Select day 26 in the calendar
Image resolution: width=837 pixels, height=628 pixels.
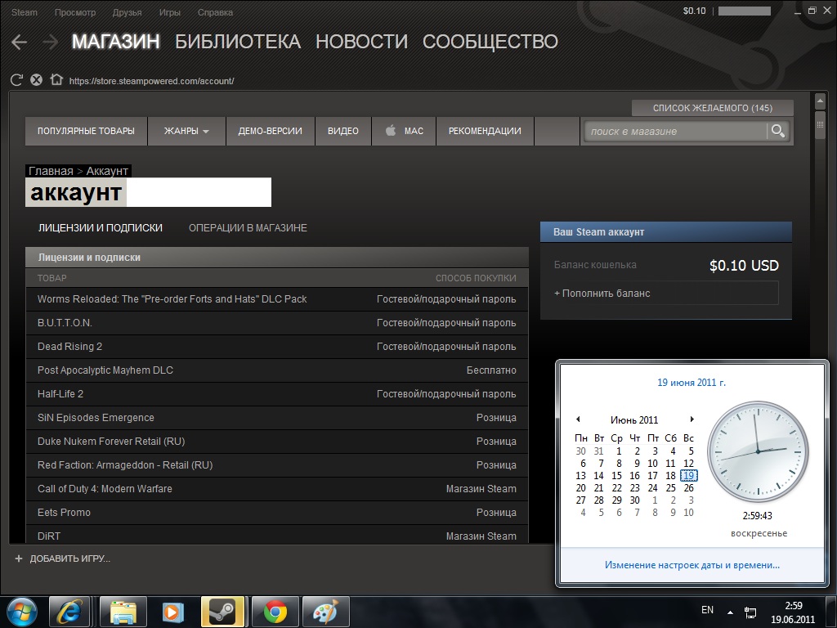point(688,487)
